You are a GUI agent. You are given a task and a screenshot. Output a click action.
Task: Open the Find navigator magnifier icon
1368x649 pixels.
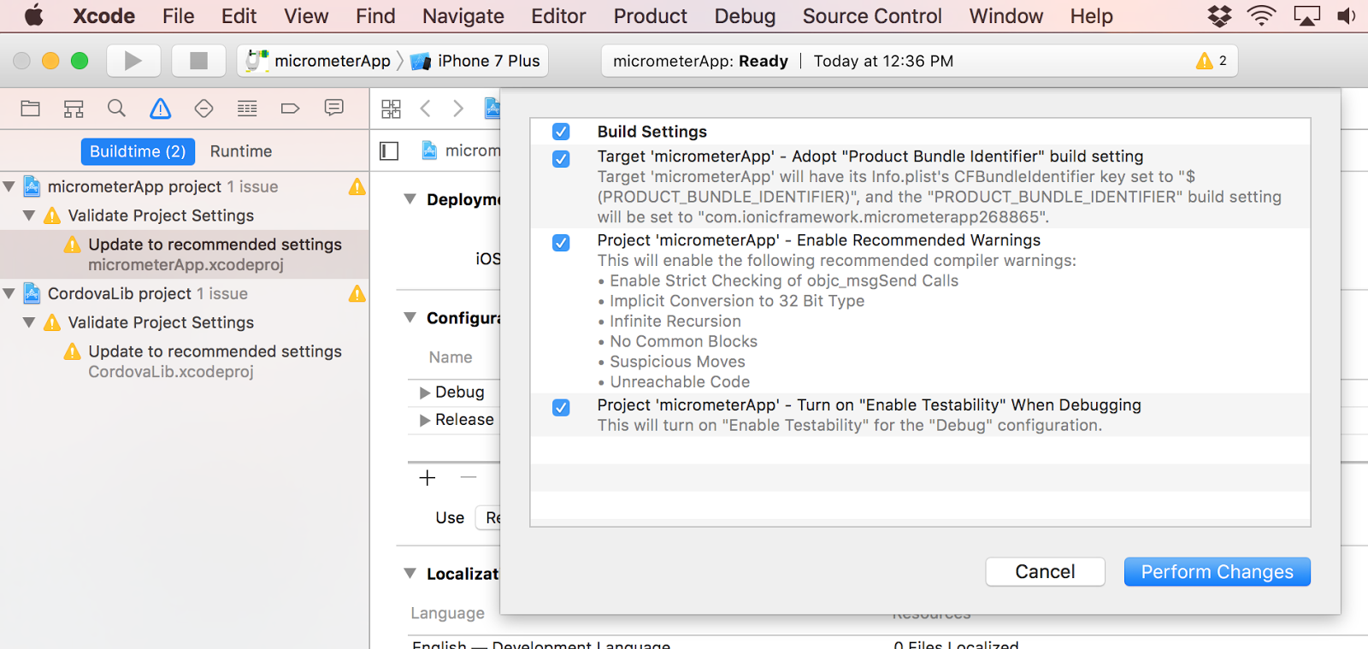(116, 109)
